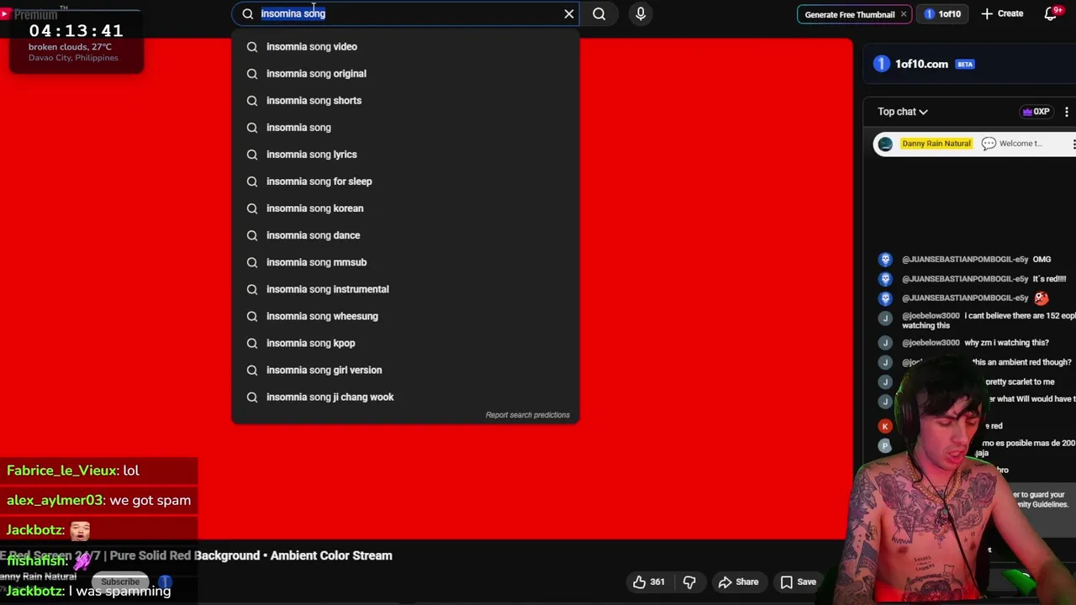
Task: Open the YouTube Premium logo home link
Action: click(29, 14)
